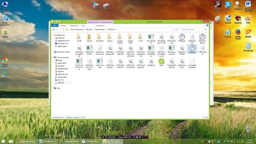
Task: Open the Mozilla Firefox desktop icon
Action: click(238, 34)
